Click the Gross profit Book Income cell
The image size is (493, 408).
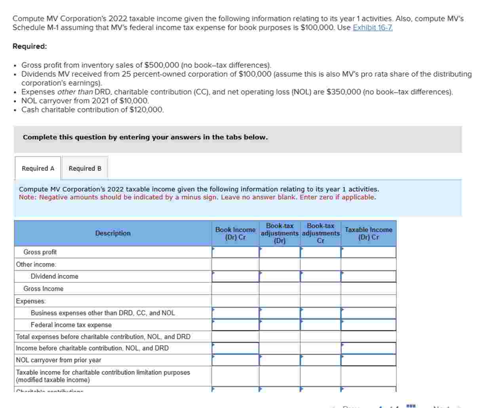coord(234,252)
